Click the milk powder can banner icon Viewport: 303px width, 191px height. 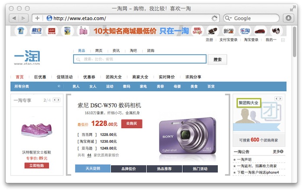coord(67,31)
